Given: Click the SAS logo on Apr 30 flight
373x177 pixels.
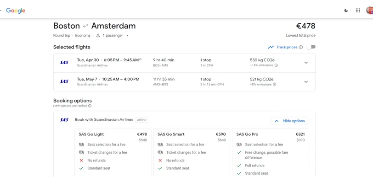Looking at the screenshot, I should point(64,63).
